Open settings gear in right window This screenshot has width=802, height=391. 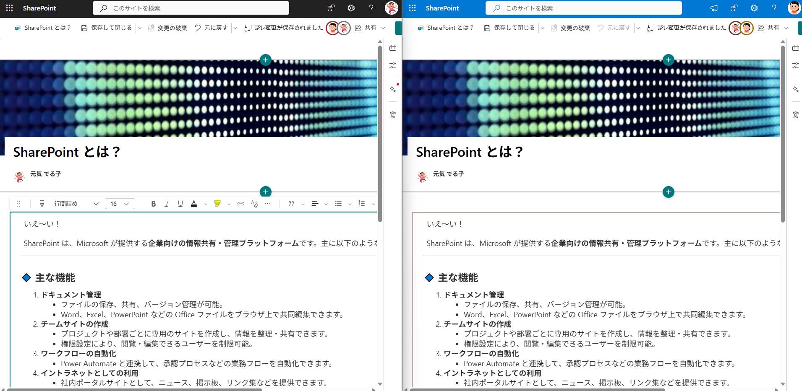(754, 8)
